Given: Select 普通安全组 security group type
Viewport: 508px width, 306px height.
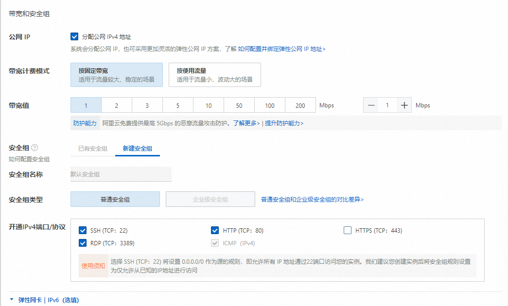Looking at the screenshot, I should click(115, 199).
